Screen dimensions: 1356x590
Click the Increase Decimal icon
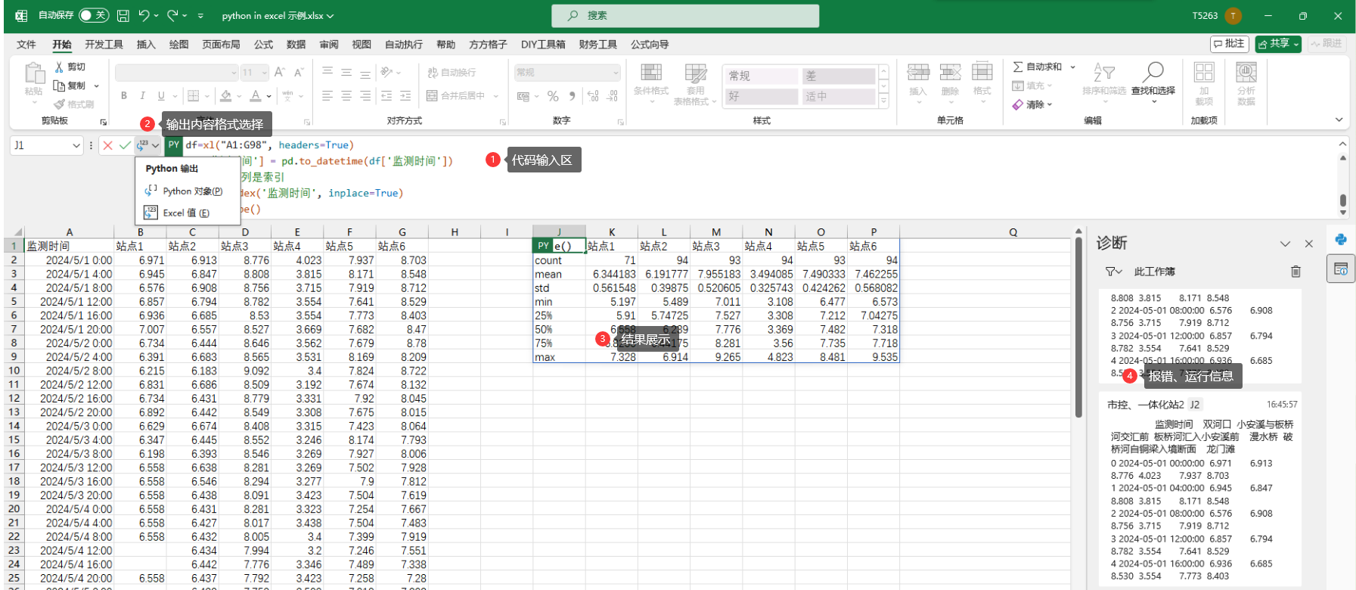[593, 96]
